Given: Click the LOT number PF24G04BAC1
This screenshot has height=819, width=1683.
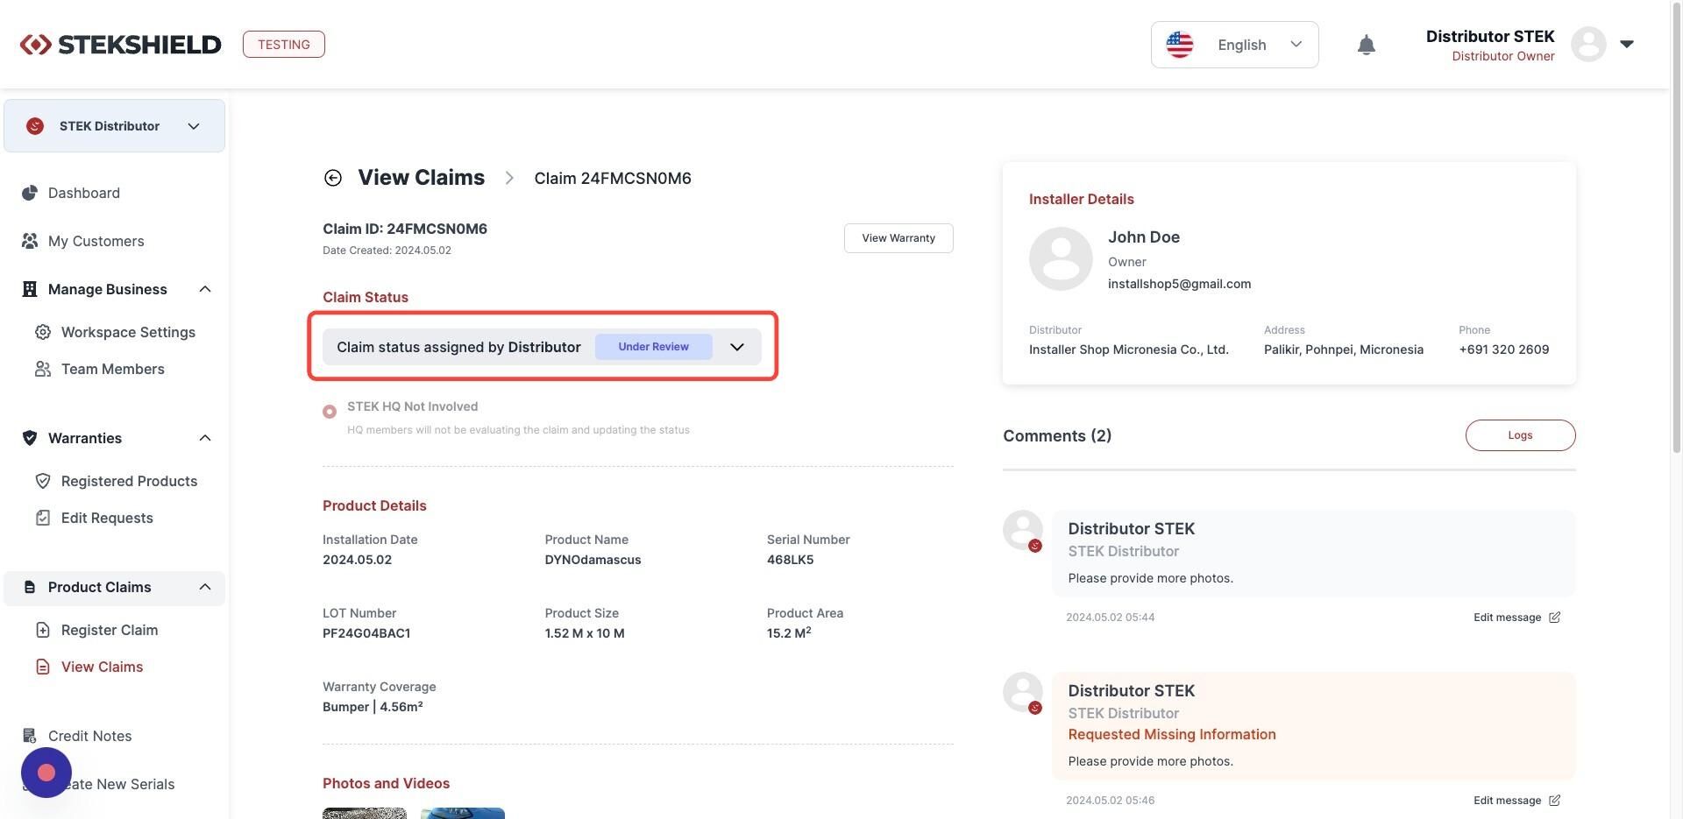Looking at the screenshot, I should tap(366, 633).
